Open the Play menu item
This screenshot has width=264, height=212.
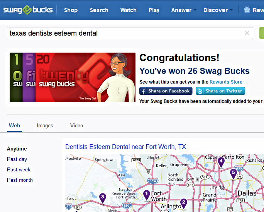pyautogui.click(x=154, y=10)
